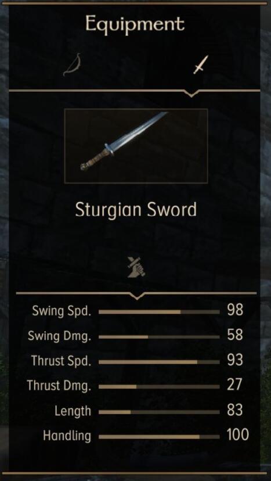
Task: Click the Handling stat bar
Action: (159, 437)
